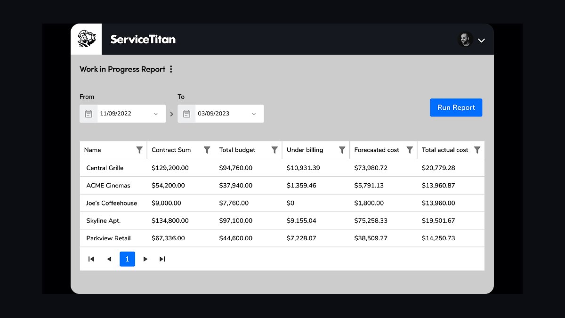Click the $44,600.00 total budget cell
Viewport: 565px width, 318px height.
click(236, 238)
